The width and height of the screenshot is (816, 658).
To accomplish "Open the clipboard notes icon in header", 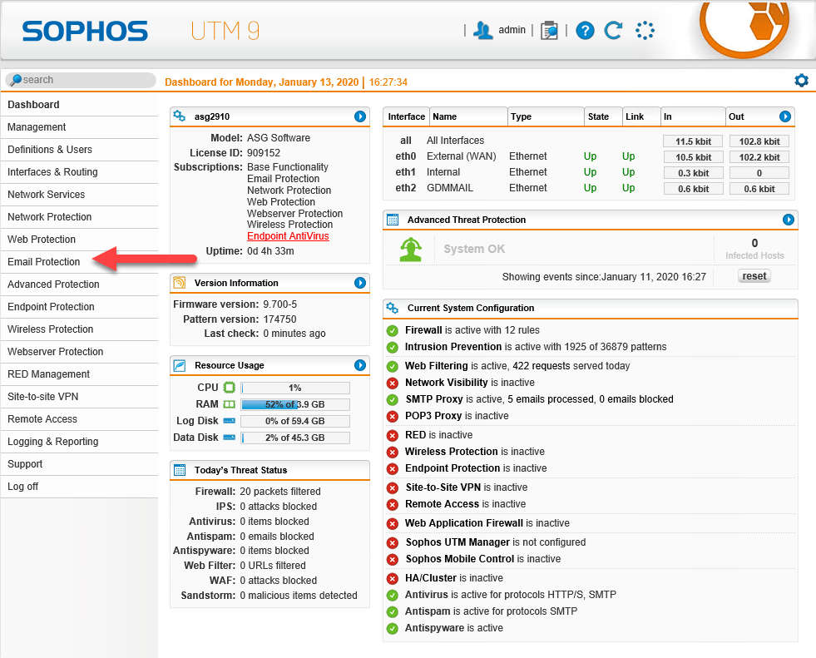I will (549, 31).
